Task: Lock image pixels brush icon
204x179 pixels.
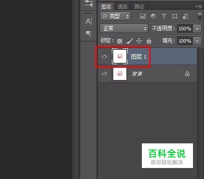Action: (130, 41)
